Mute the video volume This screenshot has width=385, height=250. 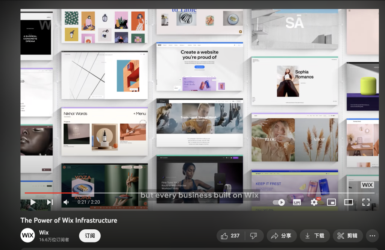(66, 202)
